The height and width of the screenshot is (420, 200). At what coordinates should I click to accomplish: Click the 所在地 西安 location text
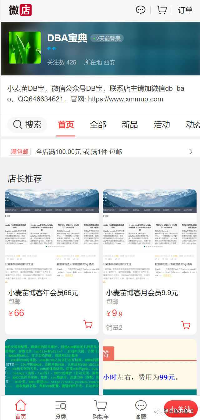[x=100, y=62]
